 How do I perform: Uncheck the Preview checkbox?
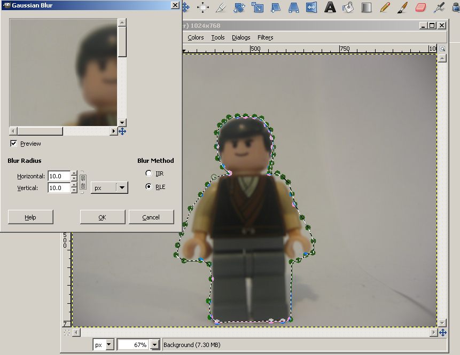(x=13, y=144)
